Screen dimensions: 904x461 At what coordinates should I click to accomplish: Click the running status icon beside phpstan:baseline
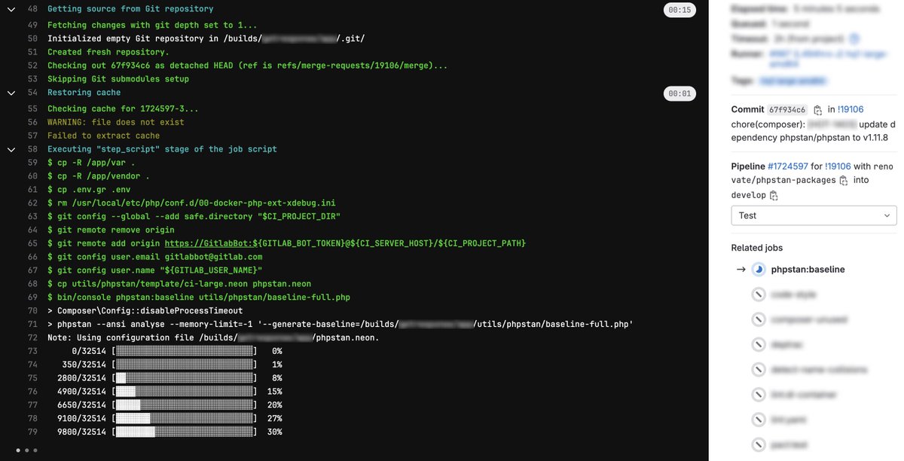[x=759, y=269]
